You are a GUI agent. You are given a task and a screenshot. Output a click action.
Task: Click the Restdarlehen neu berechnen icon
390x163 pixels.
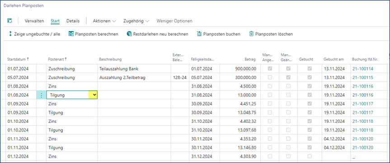[x=129, y=34]
